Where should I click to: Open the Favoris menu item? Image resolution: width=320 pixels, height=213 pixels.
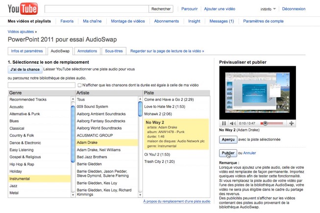(x=67, y=21)
